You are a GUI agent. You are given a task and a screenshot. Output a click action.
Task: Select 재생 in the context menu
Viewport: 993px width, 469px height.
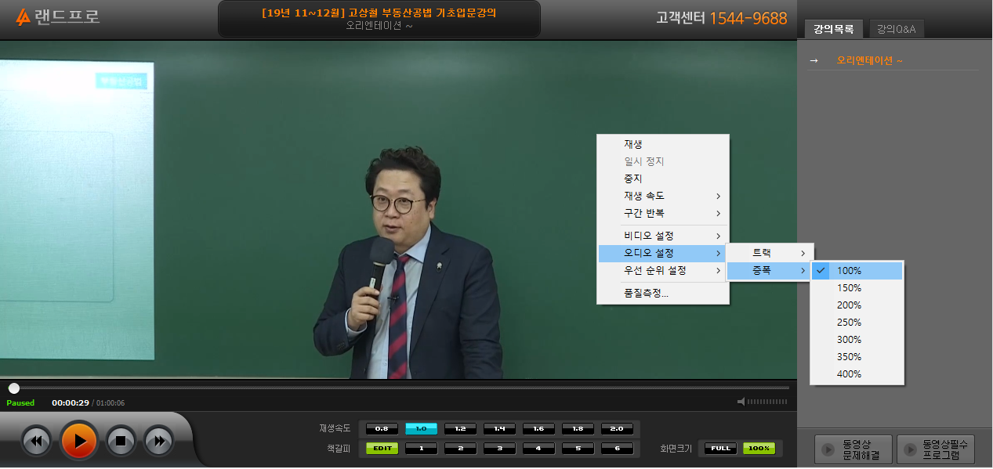(x=663, y=145)
